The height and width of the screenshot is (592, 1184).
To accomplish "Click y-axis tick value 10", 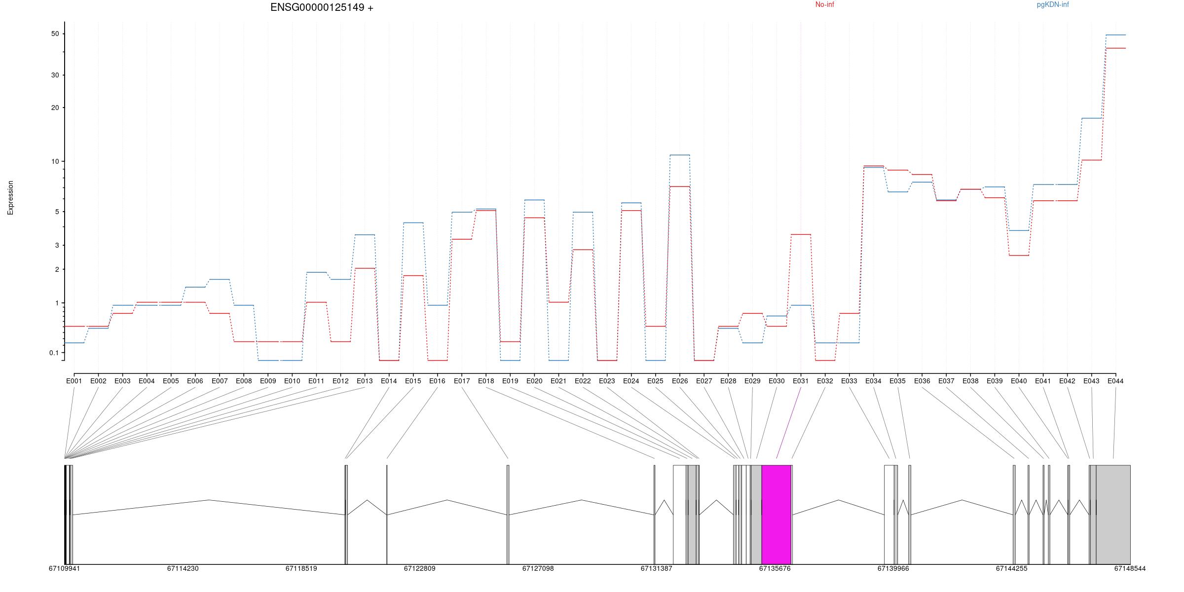I will pos(54,161).
